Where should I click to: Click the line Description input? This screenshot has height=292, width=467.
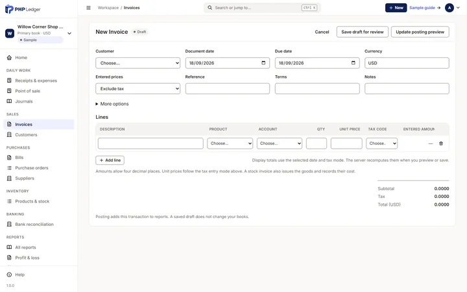(x=150, y=143)
